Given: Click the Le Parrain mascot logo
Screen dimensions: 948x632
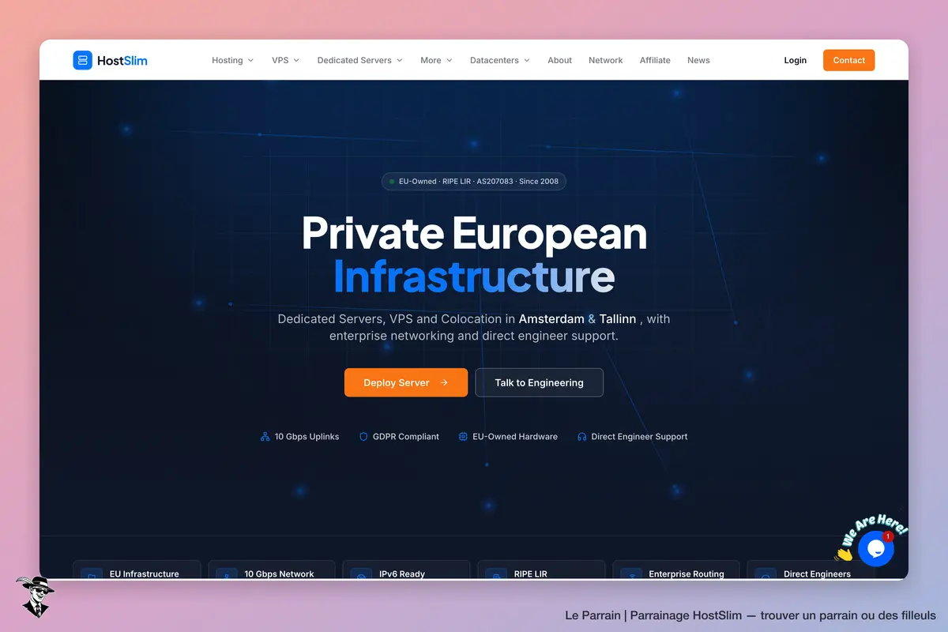Looking at the screenshot, I should click(x=35, y=596).
